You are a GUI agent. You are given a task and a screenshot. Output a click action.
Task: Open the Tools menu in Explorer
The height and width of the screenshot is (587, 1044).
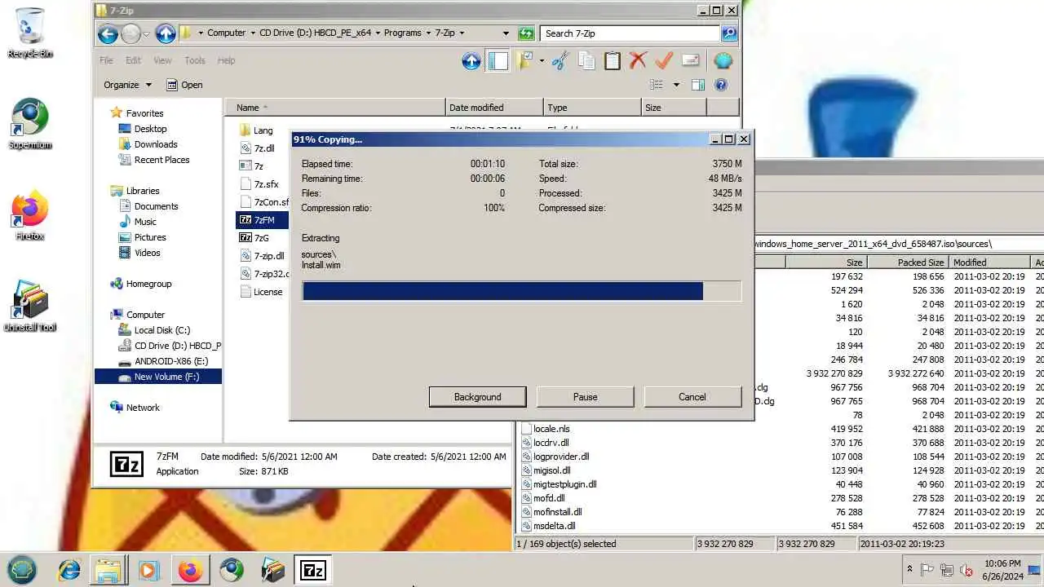[194, 60]
